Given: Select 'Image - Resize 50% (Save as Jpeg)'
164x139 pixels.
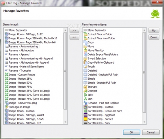Looking at the screenshot, I should pos(29,95).
